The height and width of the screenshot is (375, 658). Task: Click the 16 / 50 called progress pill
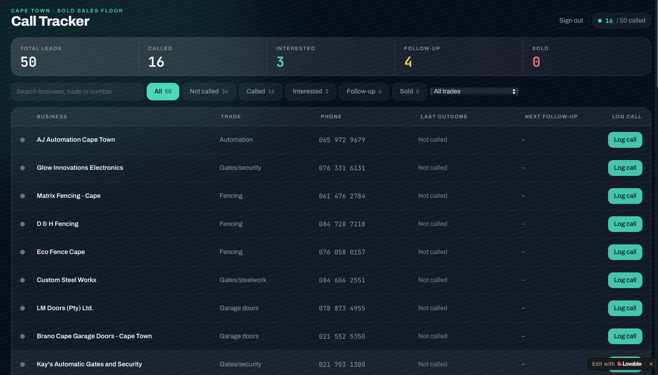621,21
